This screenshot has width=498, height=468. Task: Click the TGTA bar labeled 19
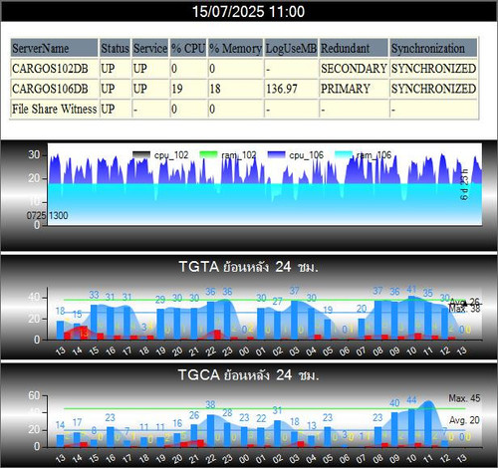328,330
